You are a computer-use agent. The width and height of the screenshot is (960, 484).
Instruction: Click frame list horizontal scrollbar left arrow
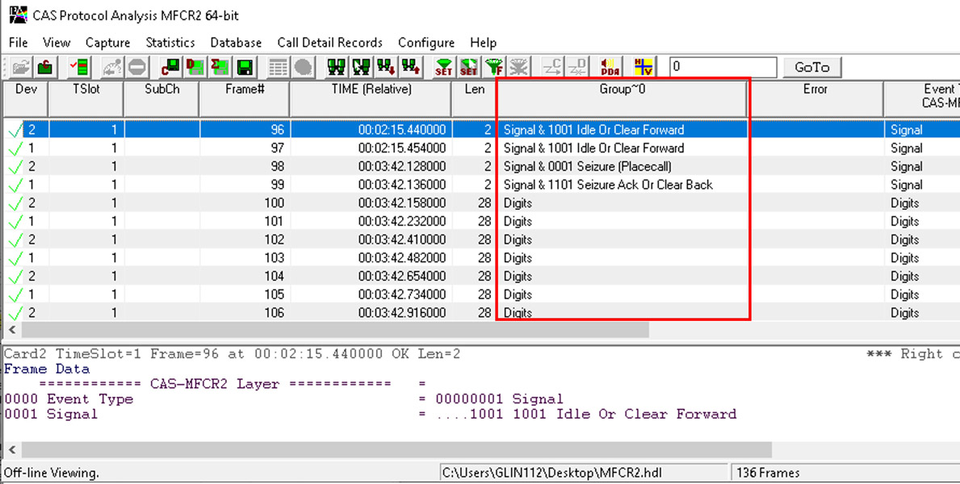11,330
